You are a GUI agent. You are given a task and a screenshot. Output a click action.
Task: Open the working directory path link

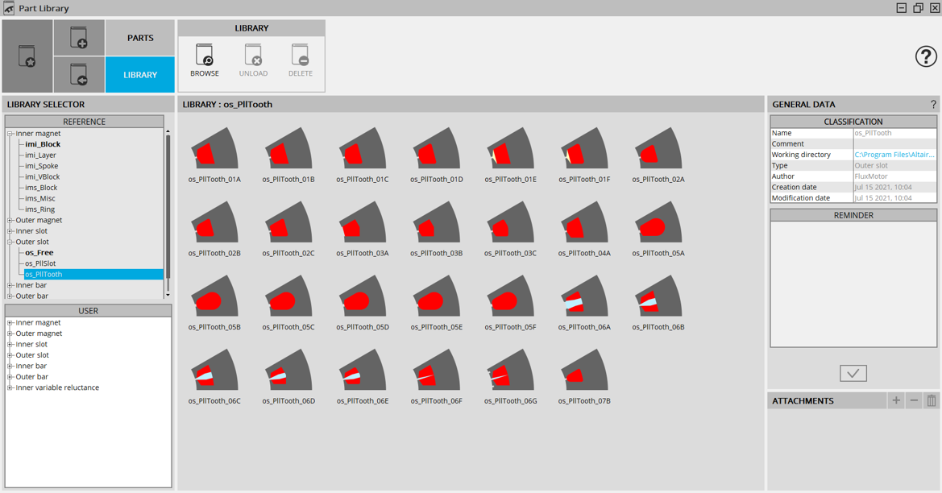pyautogui.click(x=894, y=155)
